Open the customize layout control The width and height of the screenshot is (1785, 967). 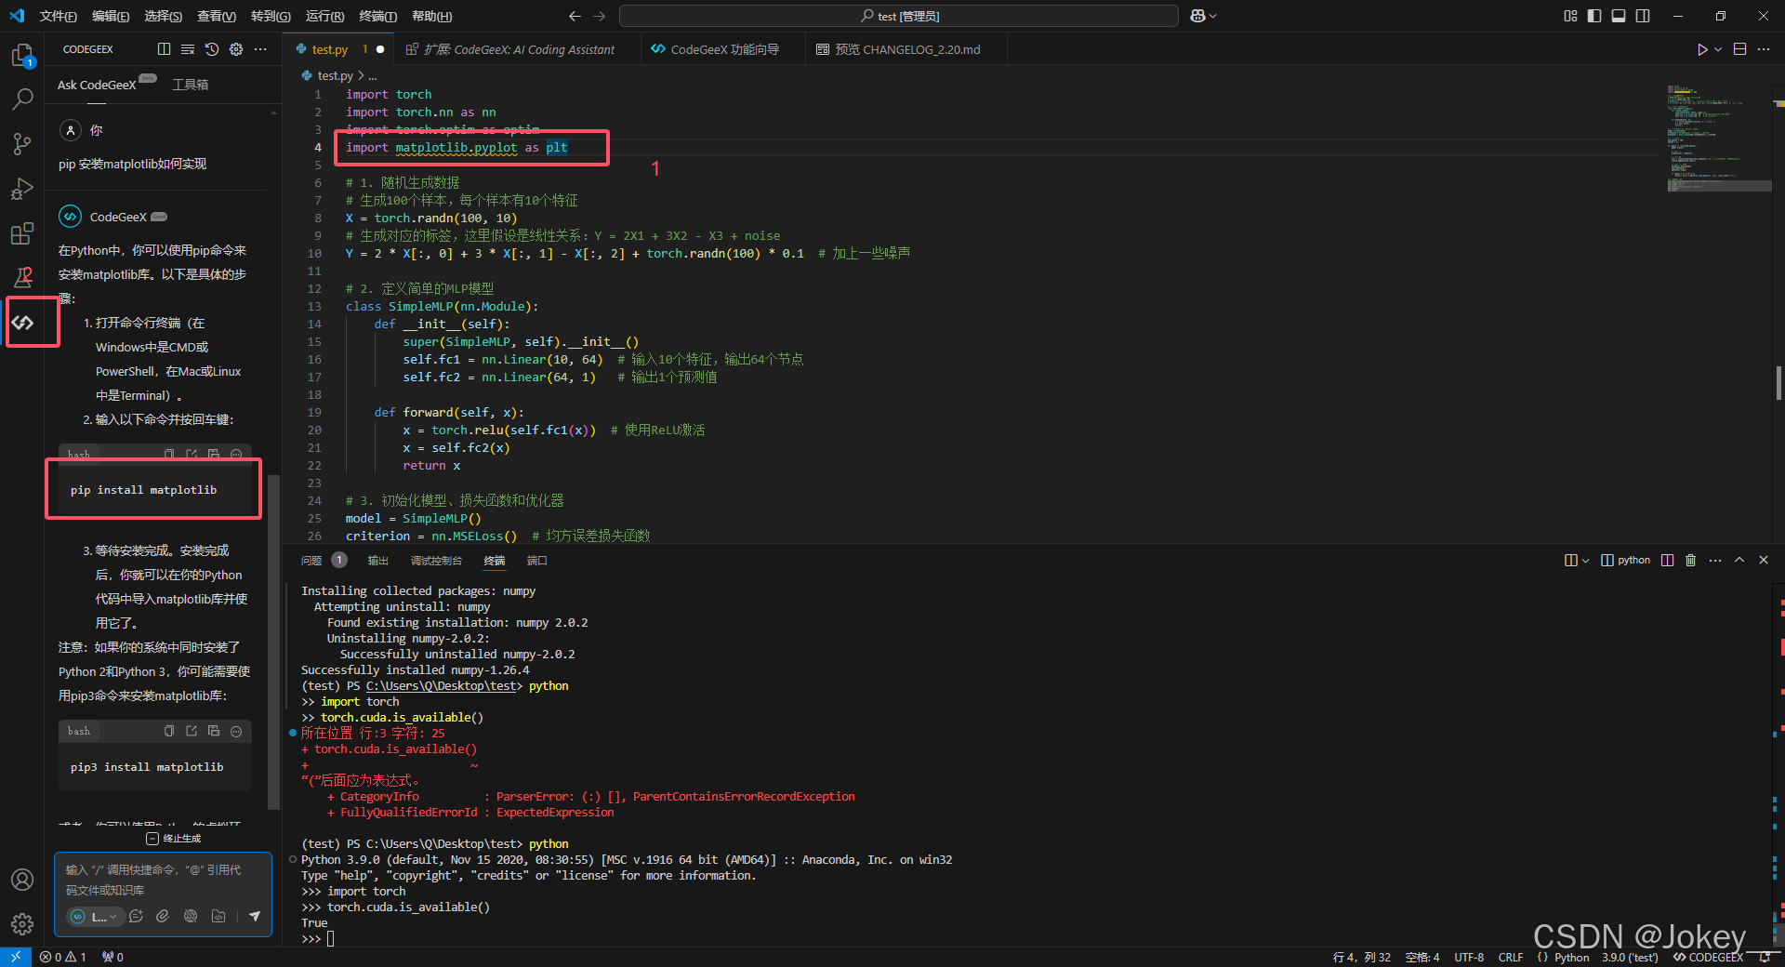click(x=1570, y=16)
